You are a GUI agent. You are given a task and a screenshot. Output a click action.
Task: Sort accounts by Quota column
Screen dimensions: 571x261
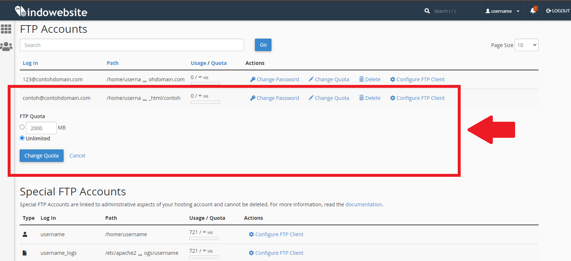click(x=219, y=63)
